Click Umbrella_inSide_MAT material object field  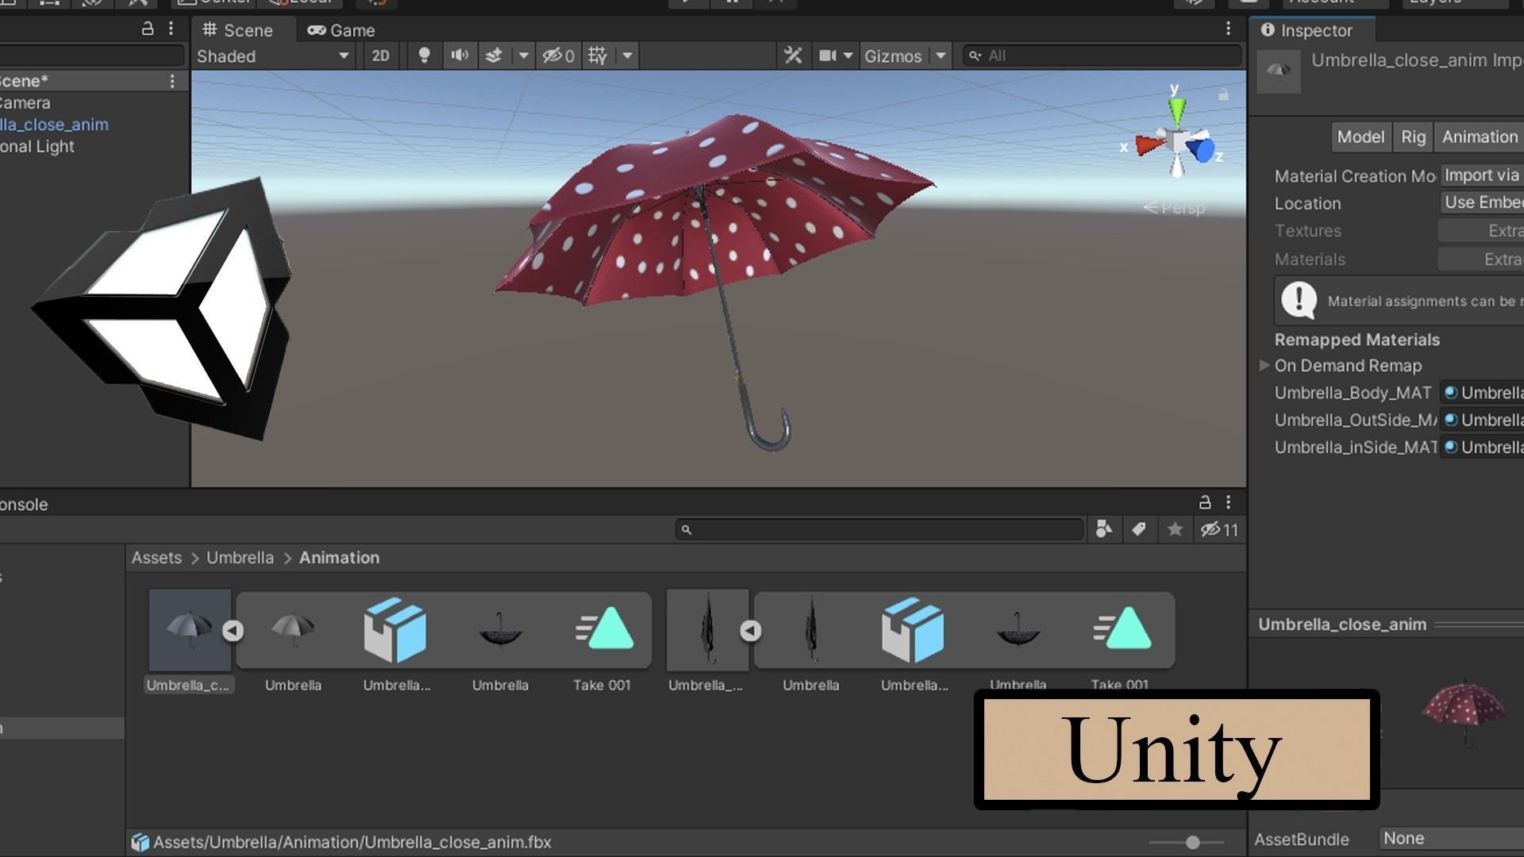point(1482,447)
